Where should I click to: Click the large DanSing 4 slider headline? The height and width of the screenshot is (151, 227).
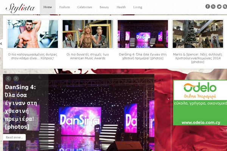pyautogui.click(x=21, y=107)
